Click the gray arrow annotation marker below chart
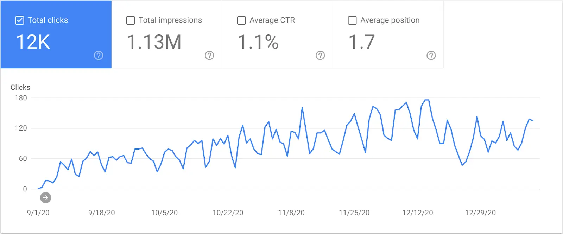563x234 pixels. [x=45, y=198]
